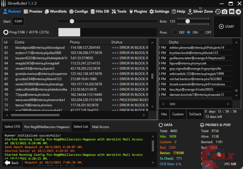Click the Bots count slider handle
243x169 pixels.
tap(188, 21)
